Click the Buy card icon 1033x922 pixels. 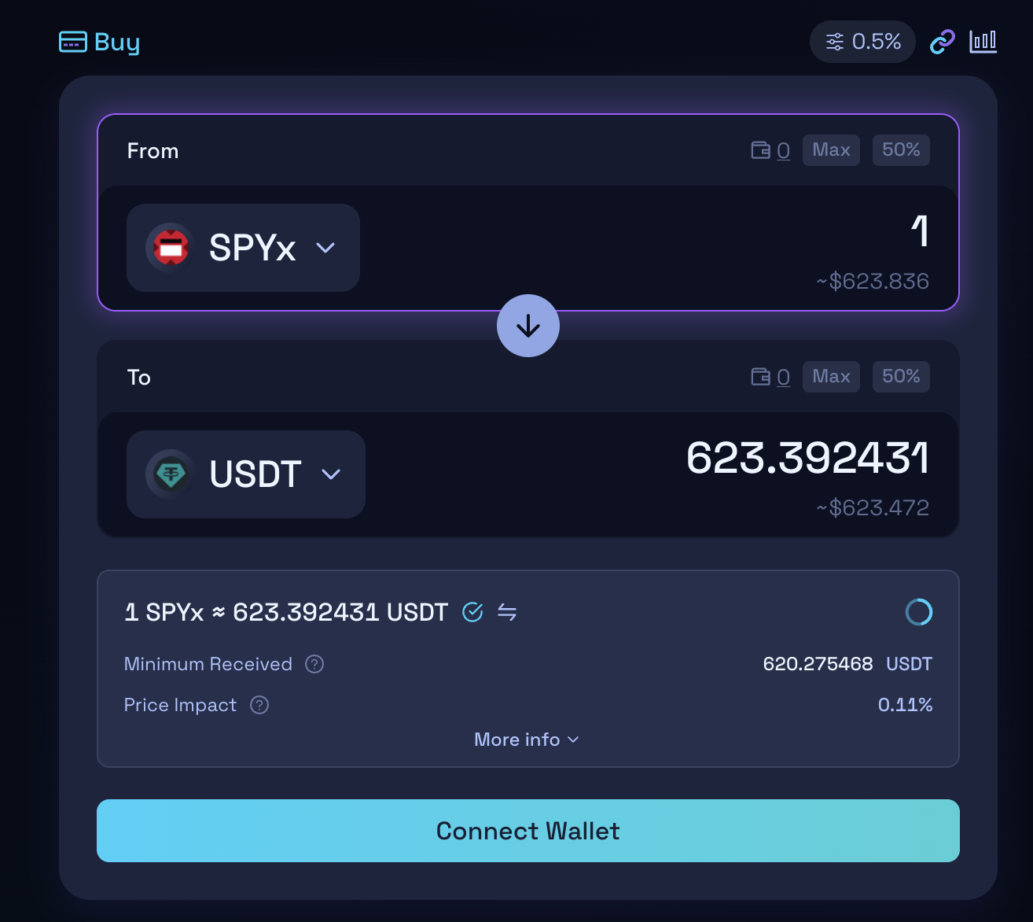click(x=73, y=42)
